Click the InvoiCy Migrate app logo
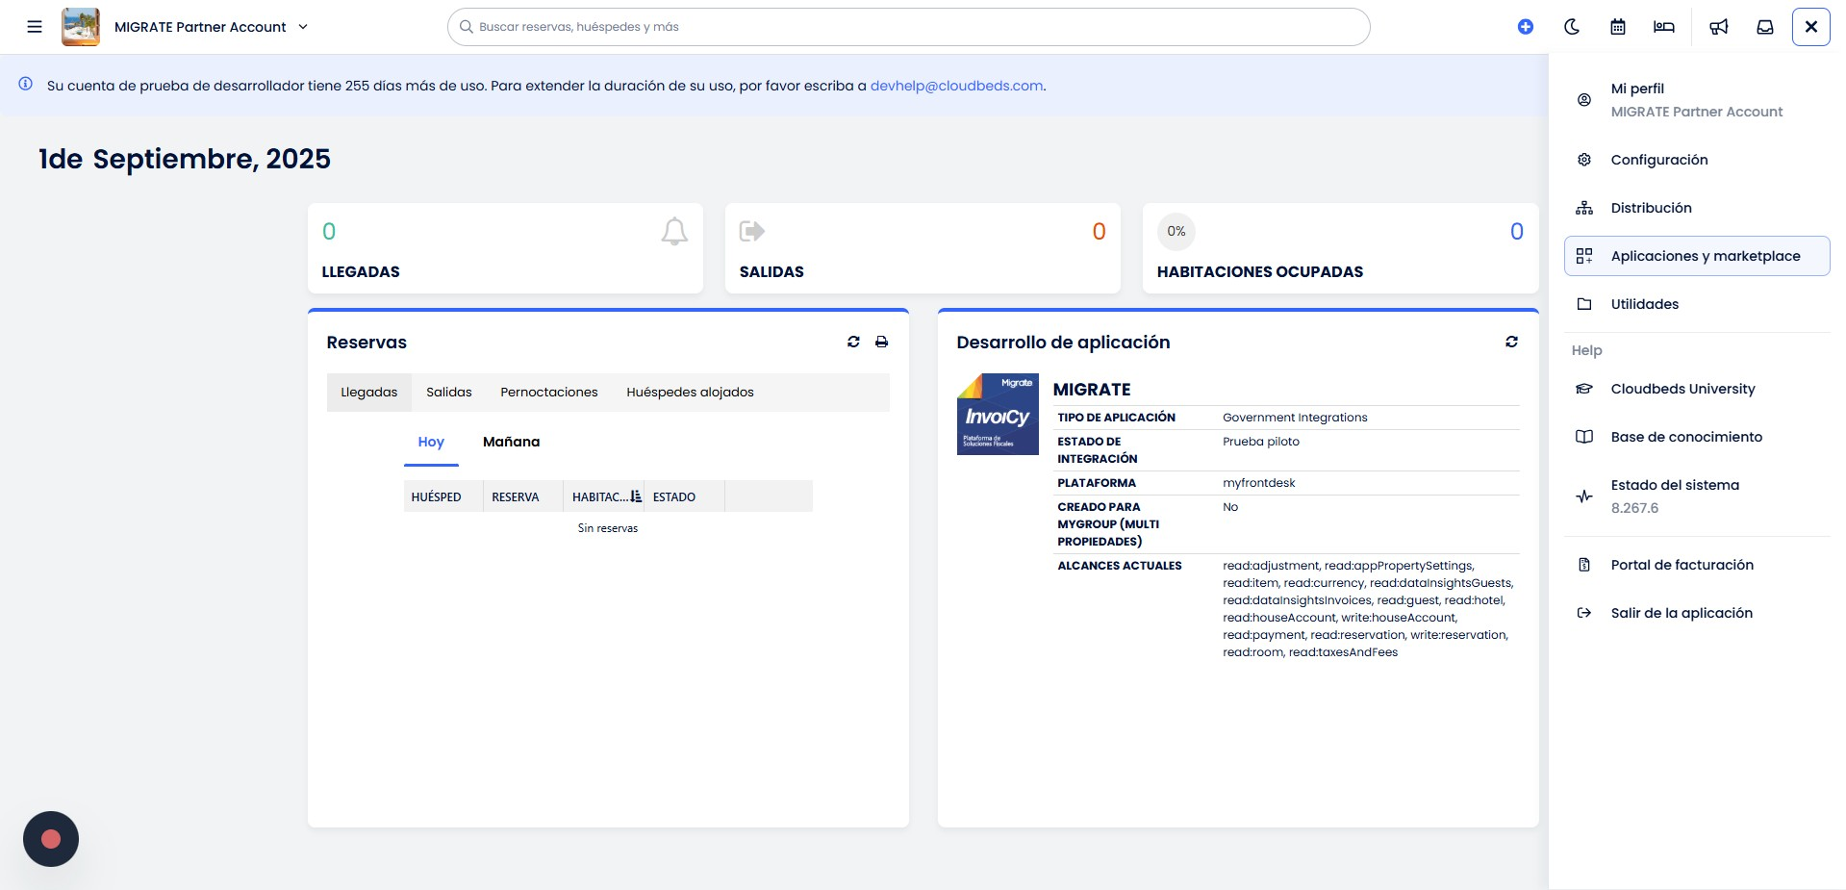The height and width of the screenshot is (890, 1846). click(x=998, y=414)
